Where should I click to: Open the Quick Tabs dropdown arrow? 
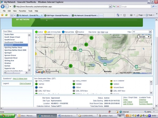(x=15, y=15)
